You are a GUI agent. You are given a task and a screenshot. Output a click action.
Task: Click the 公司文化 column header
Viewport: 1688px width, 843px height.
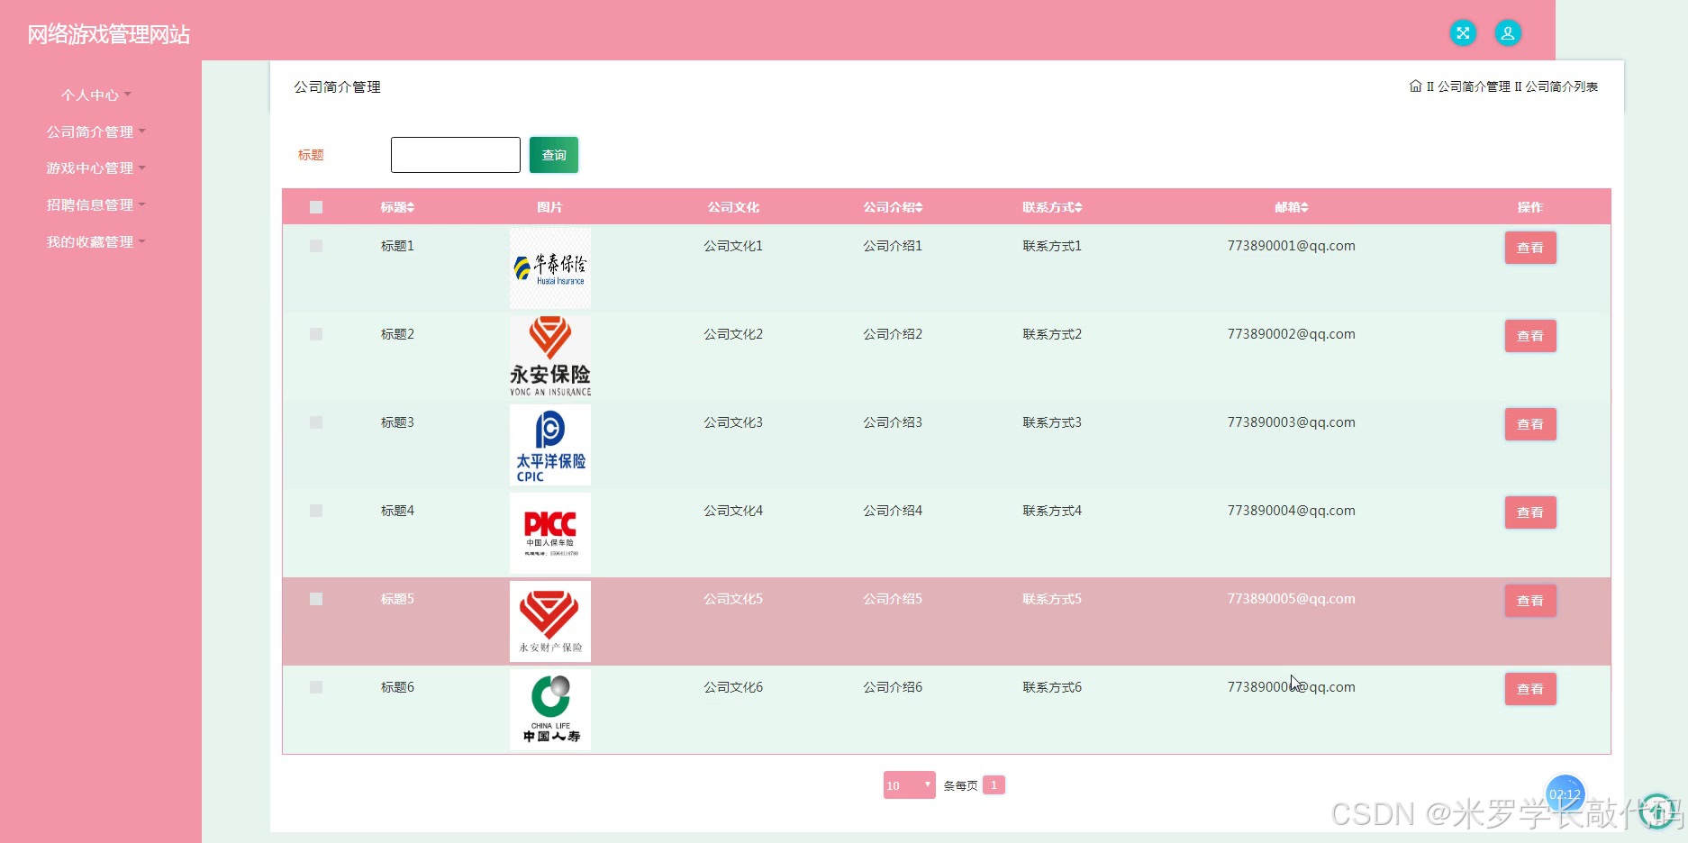coord(733,207)
